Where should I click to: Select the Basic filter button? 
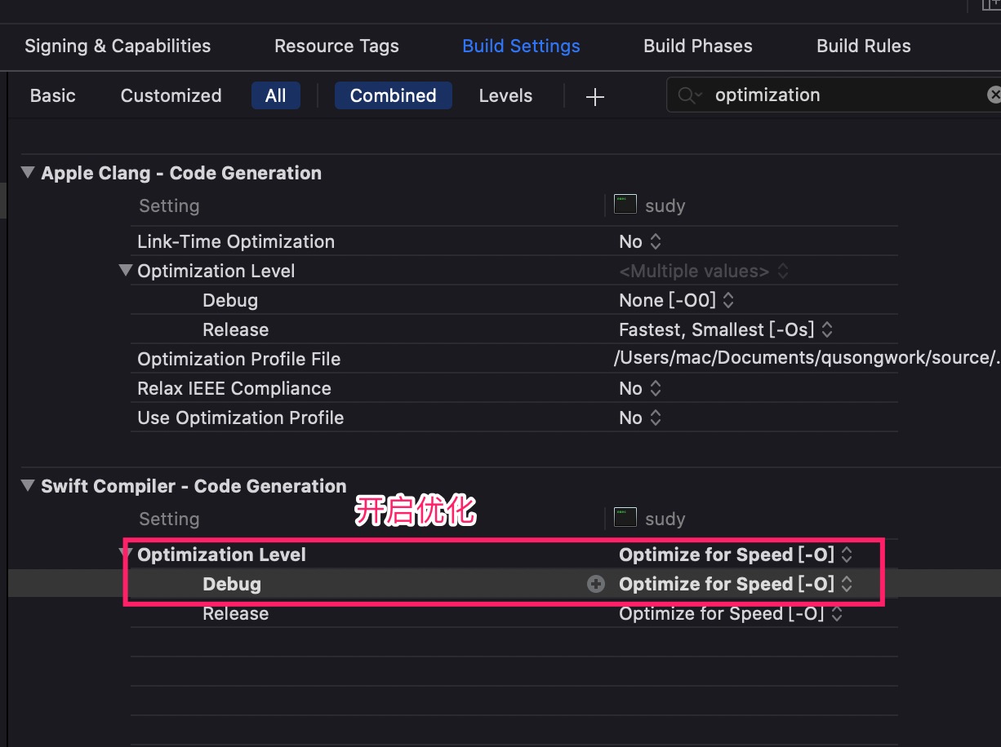coord(53,95)
